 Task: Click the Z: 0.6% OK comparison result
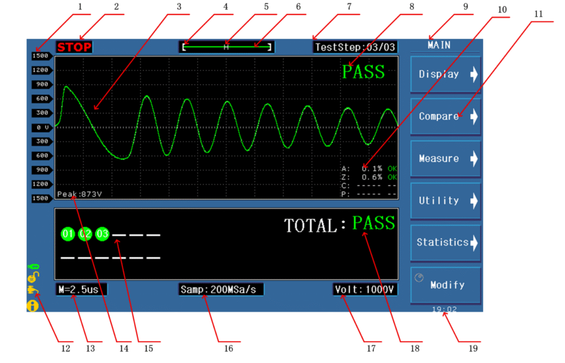point(370,177)
